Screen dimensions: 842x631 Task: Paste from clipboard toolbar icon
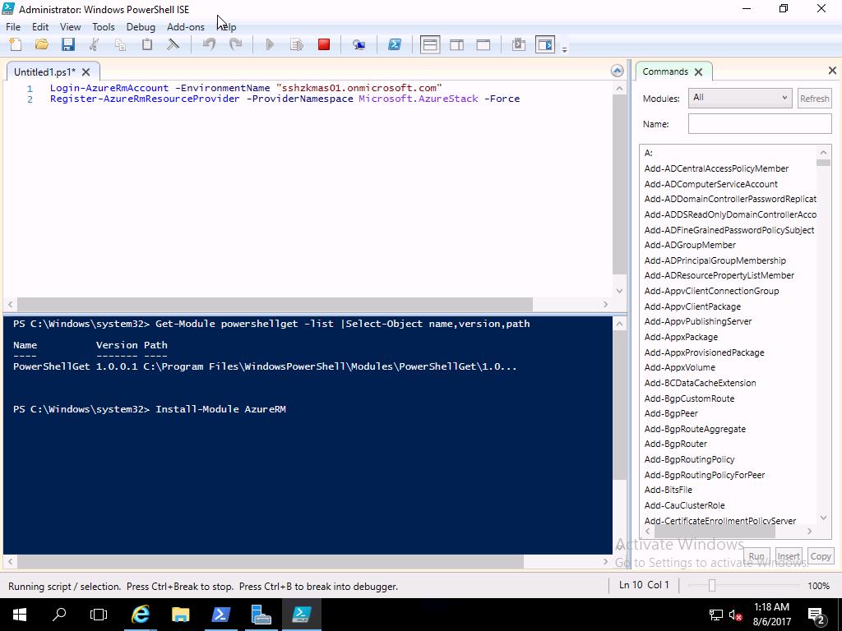146,44
